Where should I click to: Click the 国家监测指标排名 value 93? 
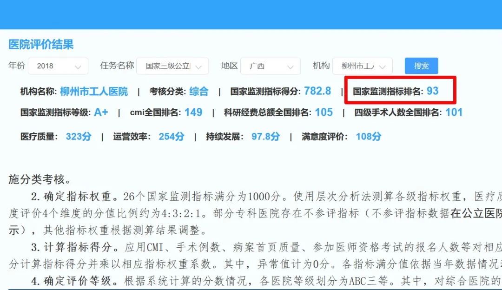pyautogui.click(x=433, y=91)
